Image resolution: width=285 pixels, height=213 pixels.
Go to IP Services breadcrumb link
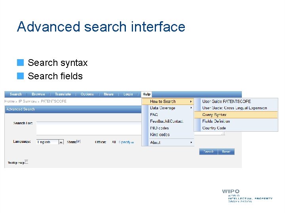pos(28,101)
